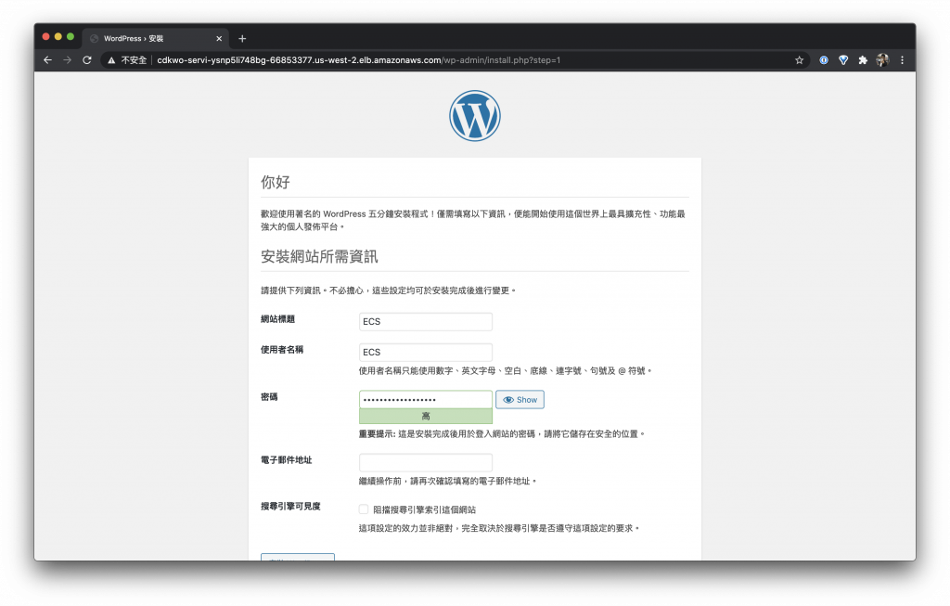950x606 pixels.
Task: Click the not-secure warning triangle icon
Action: point(111,60)
